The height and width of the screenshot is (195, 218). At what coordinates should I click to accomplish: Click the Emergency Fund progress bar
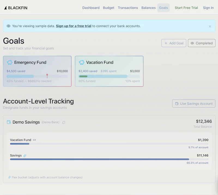(37, 76)
